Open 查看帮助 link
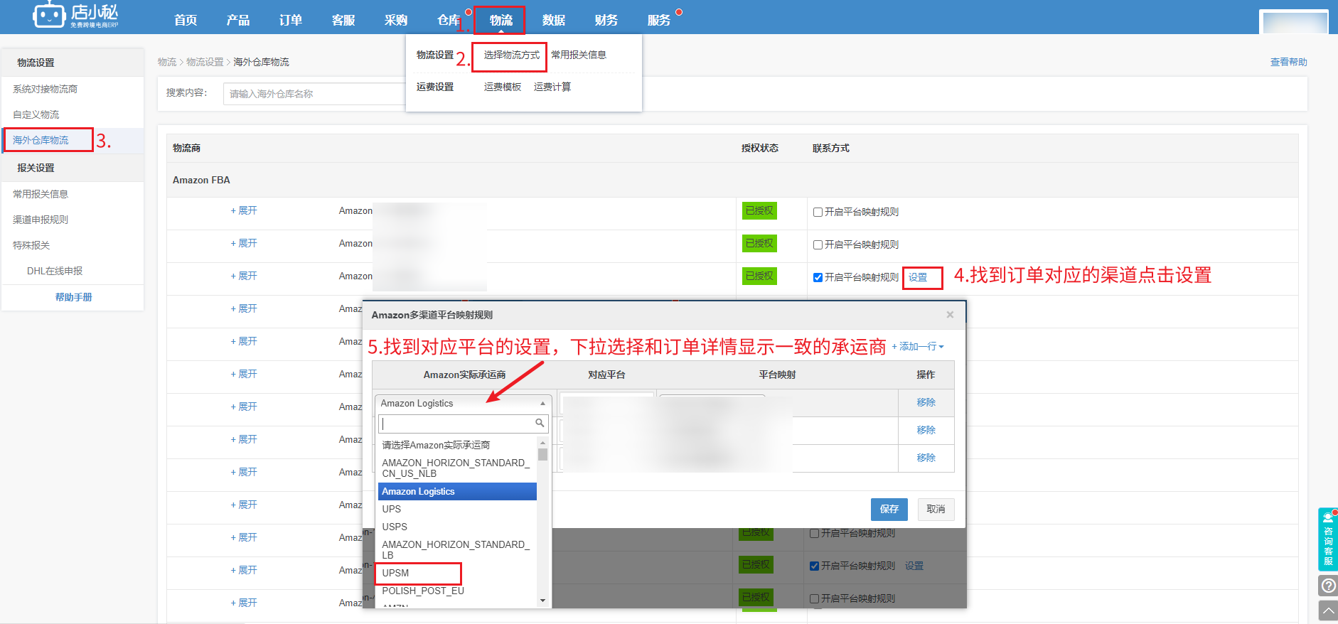 pyautogui.click(x=1288, y=62)
